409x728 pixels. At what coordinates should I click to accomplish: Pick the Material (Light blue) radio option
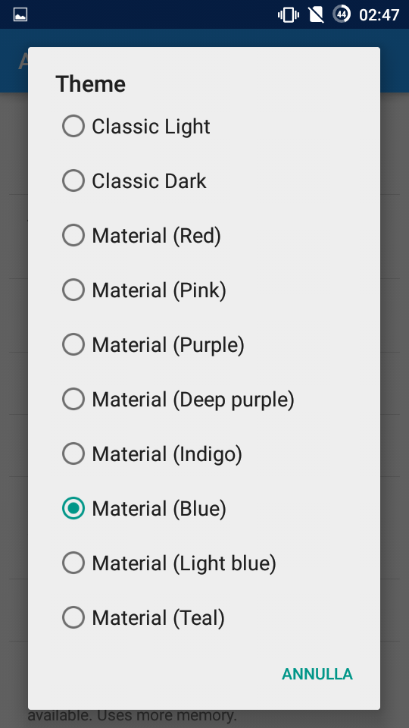pyautogui.click(x=73, y=563)
